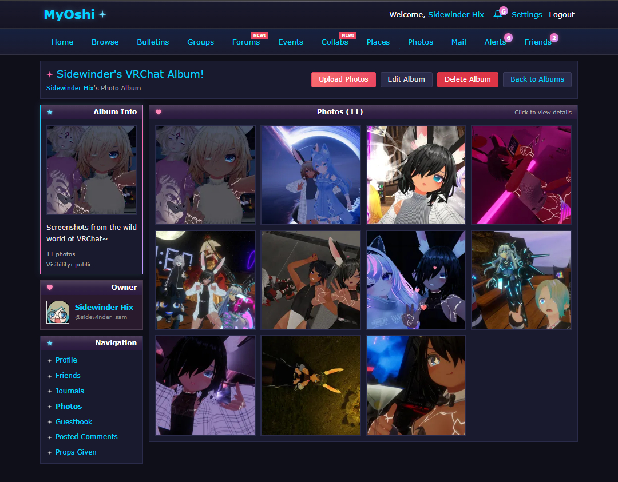Click the sparkle beside album title

click(x=50, y=74)
